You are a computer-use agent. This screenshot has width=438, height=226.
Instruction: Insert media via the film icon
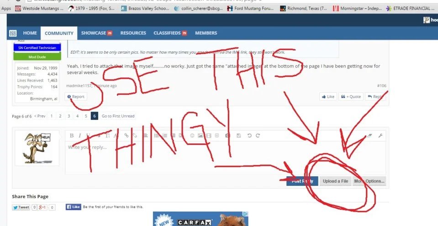(x=208, y=136)
